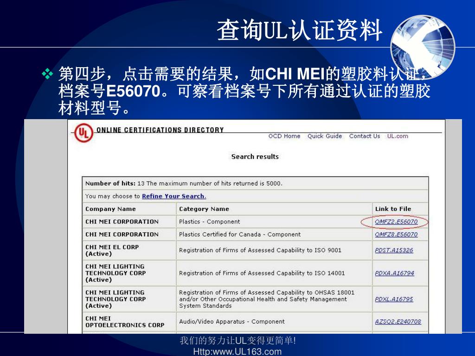Click the 'Search results' heading
This screenshot has height=356, width=475.
(255, 157)
